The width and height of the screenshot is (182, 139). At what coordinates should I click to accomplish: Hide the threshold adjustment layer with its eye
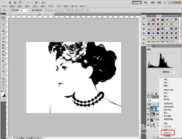coord(148,109)
